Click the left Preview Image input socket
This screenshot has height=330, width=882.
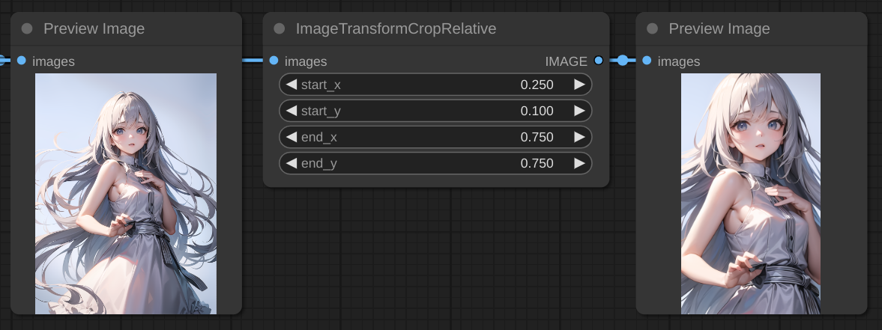click(x=22, y=61)
